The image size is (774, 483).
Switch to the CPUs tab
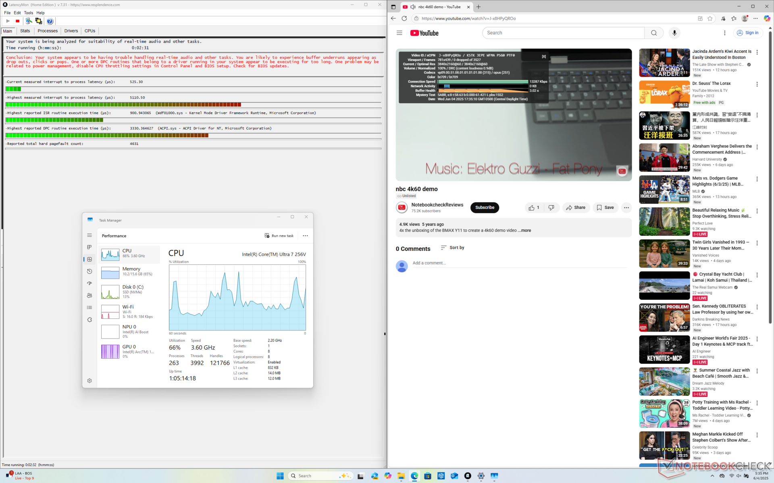tap(90, 31)
